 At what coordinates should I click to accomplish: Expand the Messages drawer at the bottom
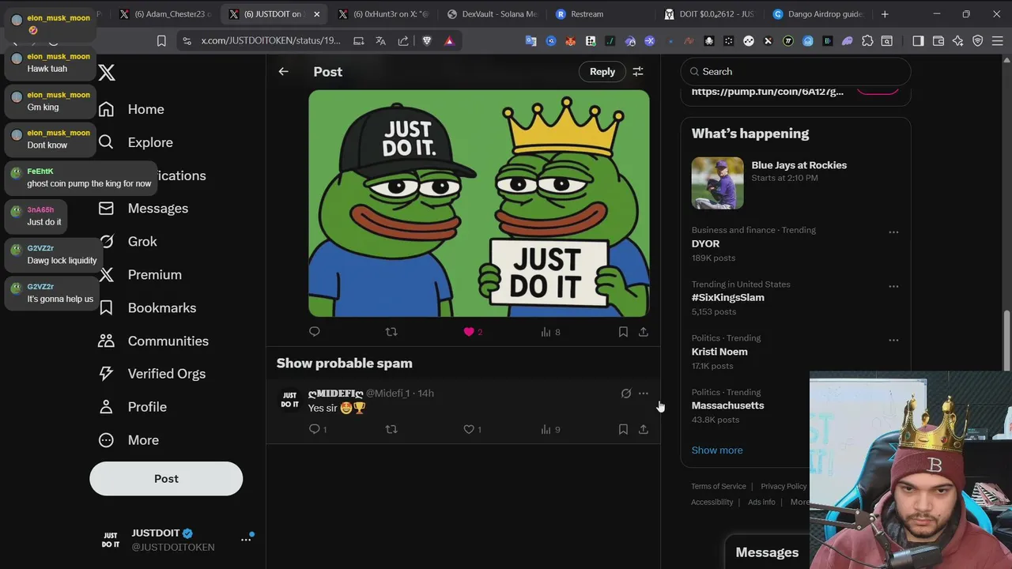(x=767, y=552)
